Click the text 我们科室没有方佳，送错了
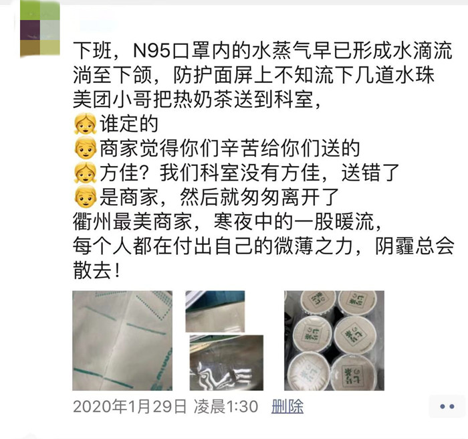This screenshot has height=439, width=468. [x=279, y=173]
